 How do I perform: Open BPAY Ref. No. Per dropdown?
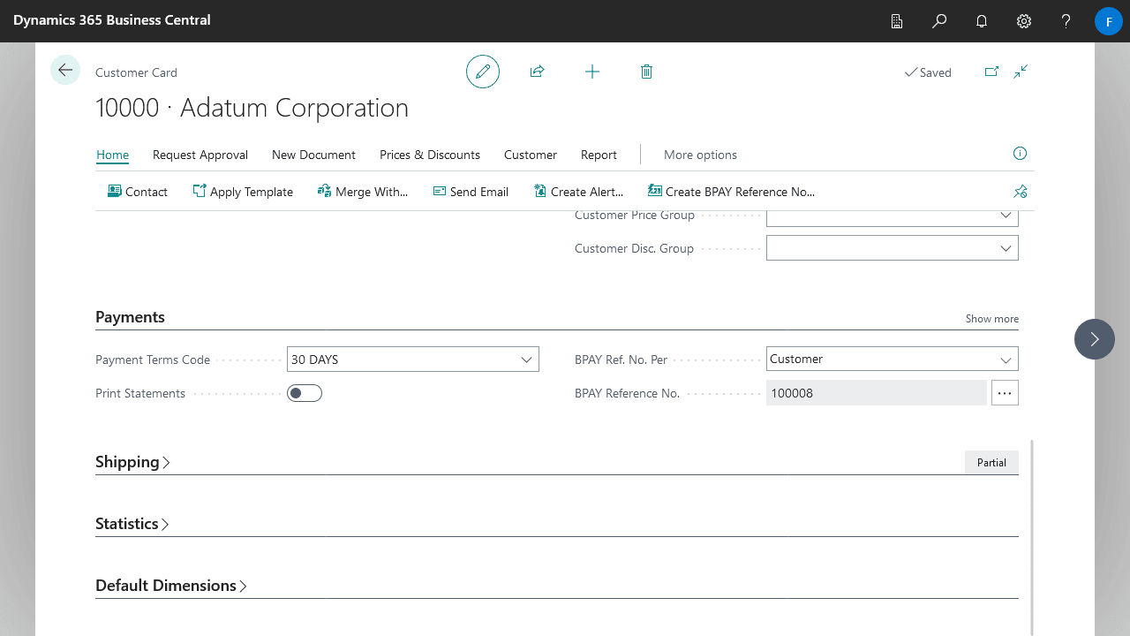(1006, 360)
